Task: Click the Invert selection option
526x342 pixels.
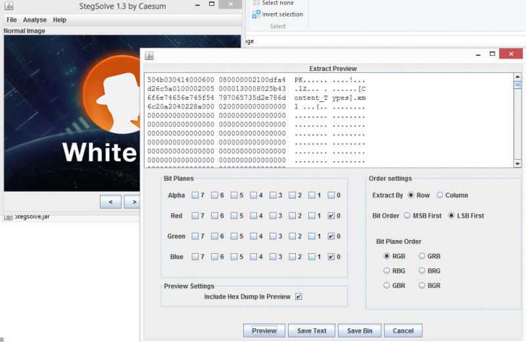Action: coord(283,14)
